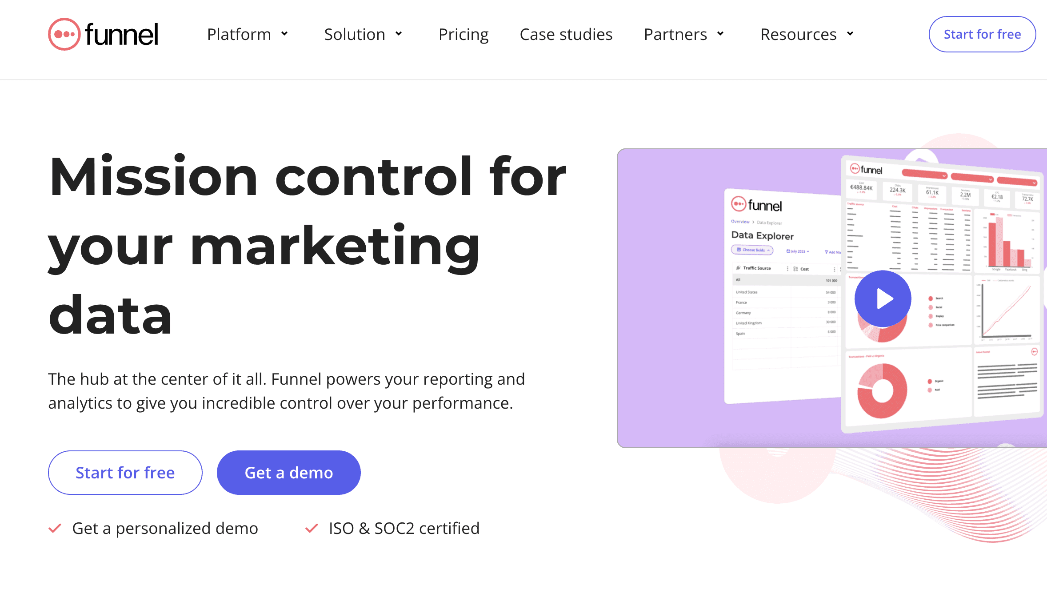Click the Get a demo button
The image size is (1047, 597).
[288, 472]
